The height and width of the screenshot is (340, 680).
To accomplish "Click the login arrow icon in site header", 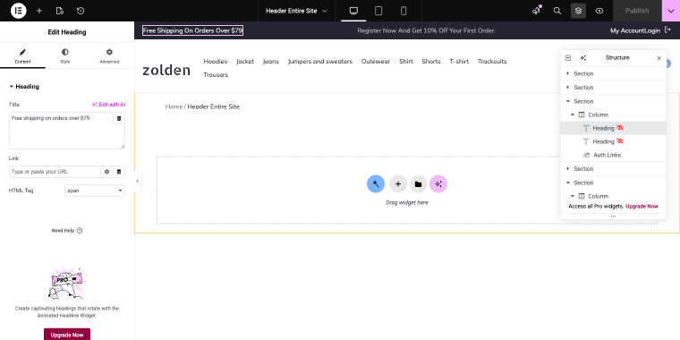I will (x=667, y=30).
